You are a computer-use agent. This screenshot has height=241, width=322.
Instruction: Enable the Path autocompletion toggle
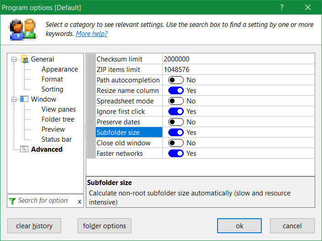(x=176, y=80)
